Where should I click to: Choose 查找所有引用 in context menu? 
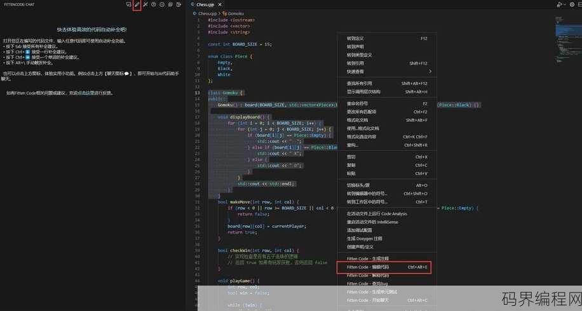click(x=387, y=83)
